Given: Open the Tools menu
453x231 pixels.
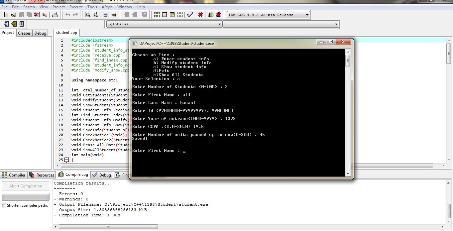Looking at the screenshot, I should click(x=92, y=7).
